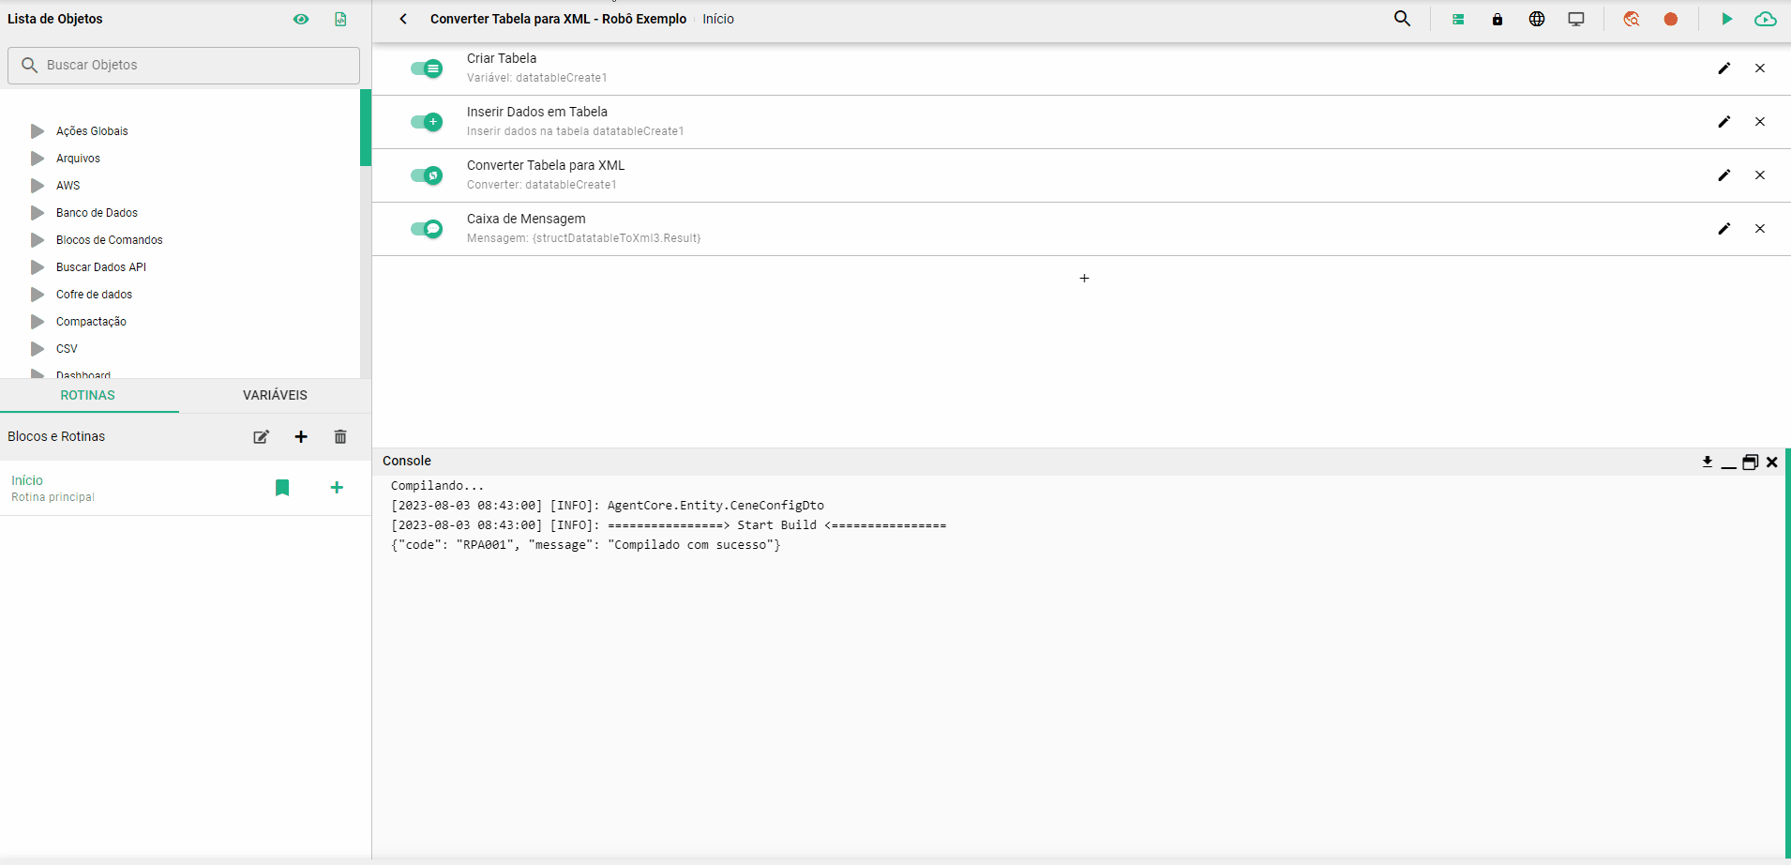The height and width of the screenshot is (865, 1791).
Task: Go back using the left chevron
Action: pyautogui.click(x=403, y=19)
